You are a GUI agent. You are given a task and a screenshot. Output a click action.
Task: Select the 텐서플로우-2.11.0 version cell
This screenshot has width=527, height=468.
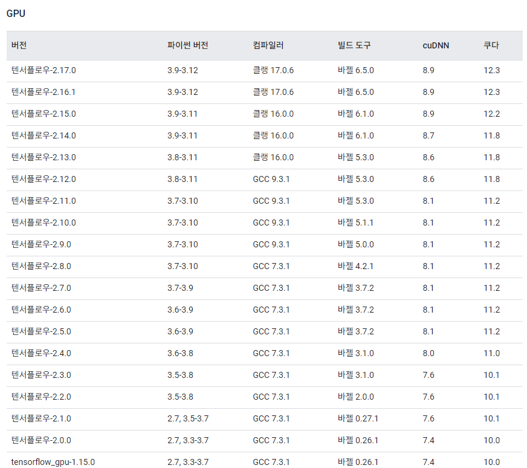tap(44, 201)
